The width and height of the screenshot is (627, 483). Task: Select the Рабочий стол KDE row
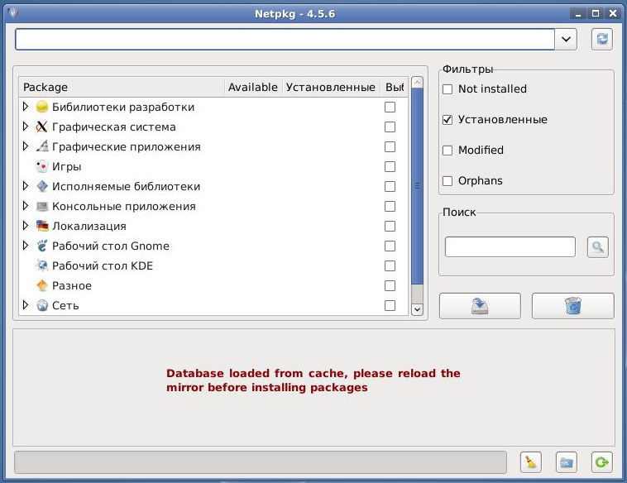point(213,265)
